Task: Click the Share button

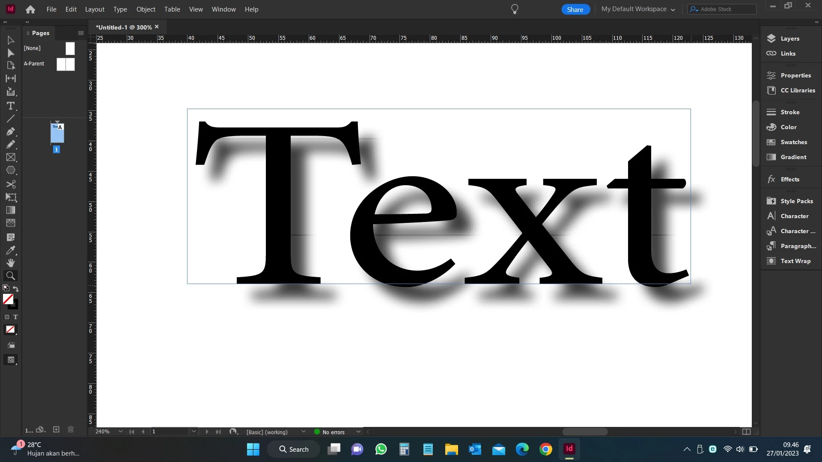Action: (x=575, y=9)
